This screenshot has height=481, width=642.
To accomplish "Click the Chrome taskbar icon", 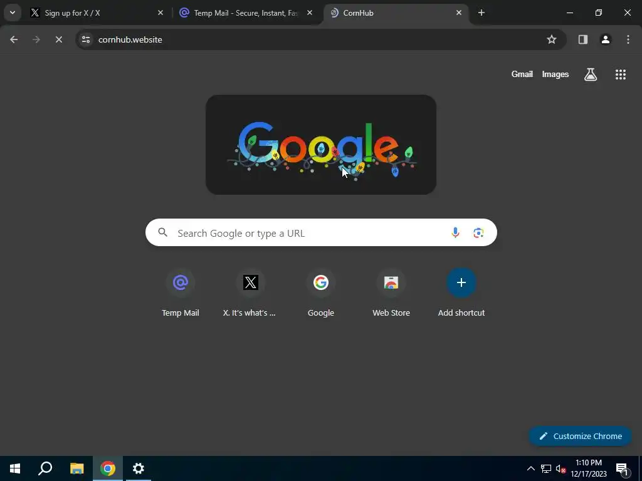I will point(108,468).
